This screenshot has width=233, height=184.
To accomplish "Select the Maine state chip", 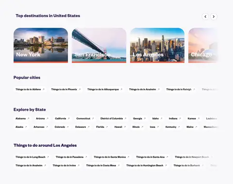I will coord(192,127).
